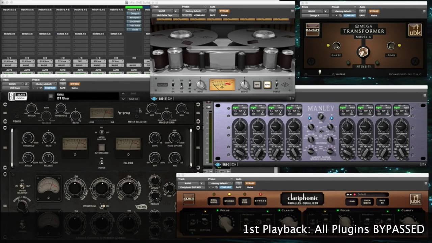Toggle the FG-Red Power switch
Screen dimensions: 432x243
(x=101, y=163)
